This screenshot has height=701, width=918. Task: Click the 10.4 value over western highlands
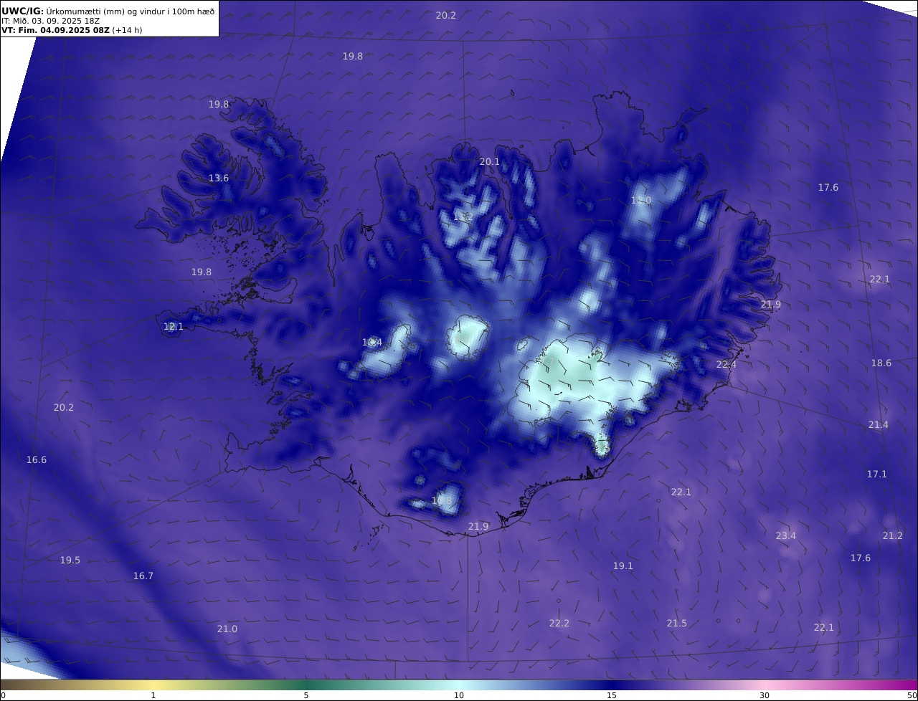click(372, 343)
